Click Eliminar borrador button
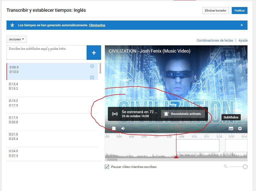 (x=215, y=11)
